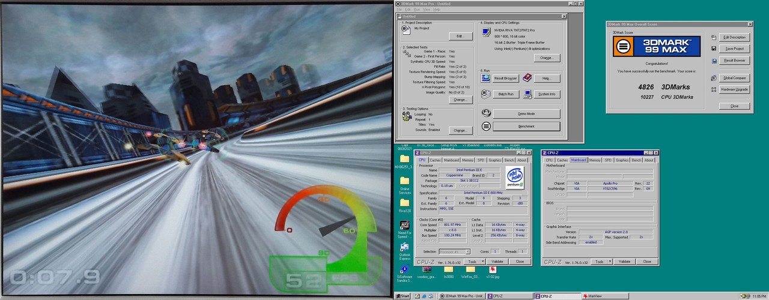The height and width of the screenshot is (300, 769).
Task: Click Edit... button in Project Description
Action: [460, 37]
